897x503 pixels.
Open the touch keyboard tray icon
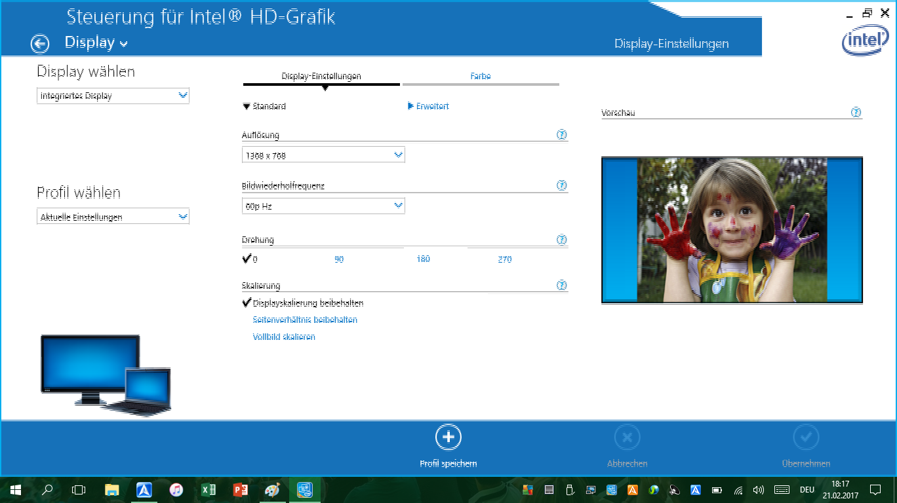782,490
